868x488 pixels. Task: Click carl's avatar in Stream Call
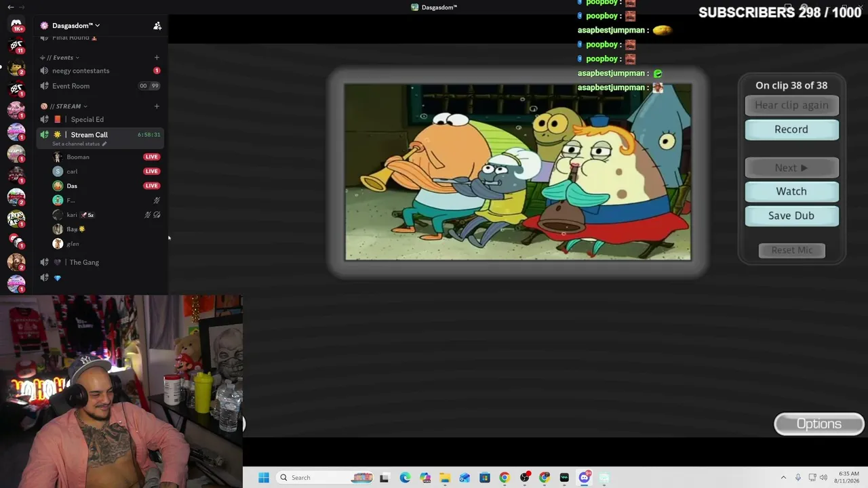58,171
